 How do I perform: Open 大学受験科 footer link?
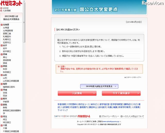72,104
